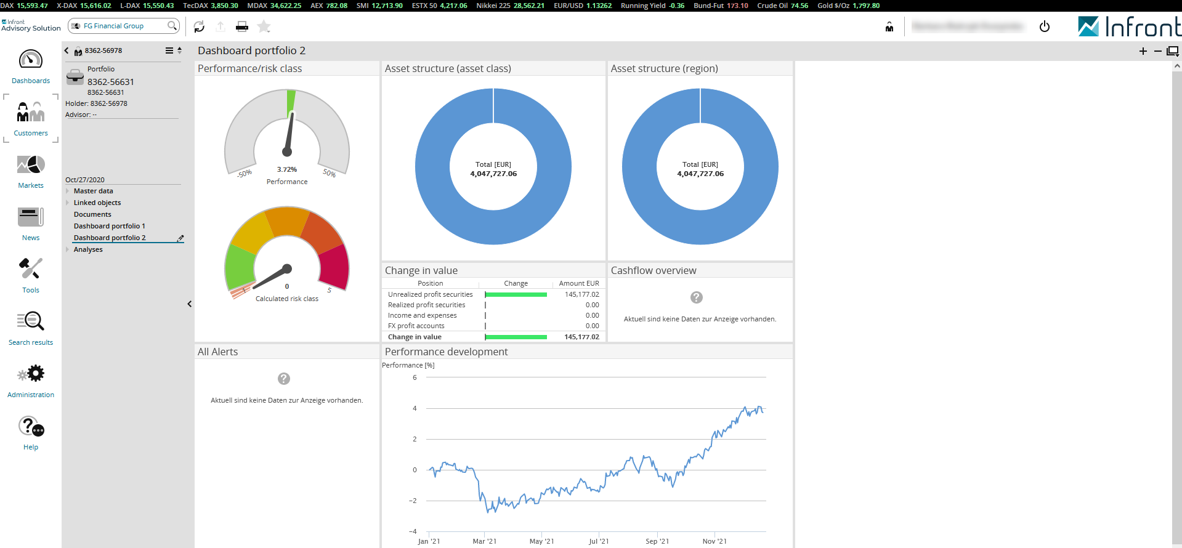
Task: Open the Documents entry
Action: [x=92, y=215]
